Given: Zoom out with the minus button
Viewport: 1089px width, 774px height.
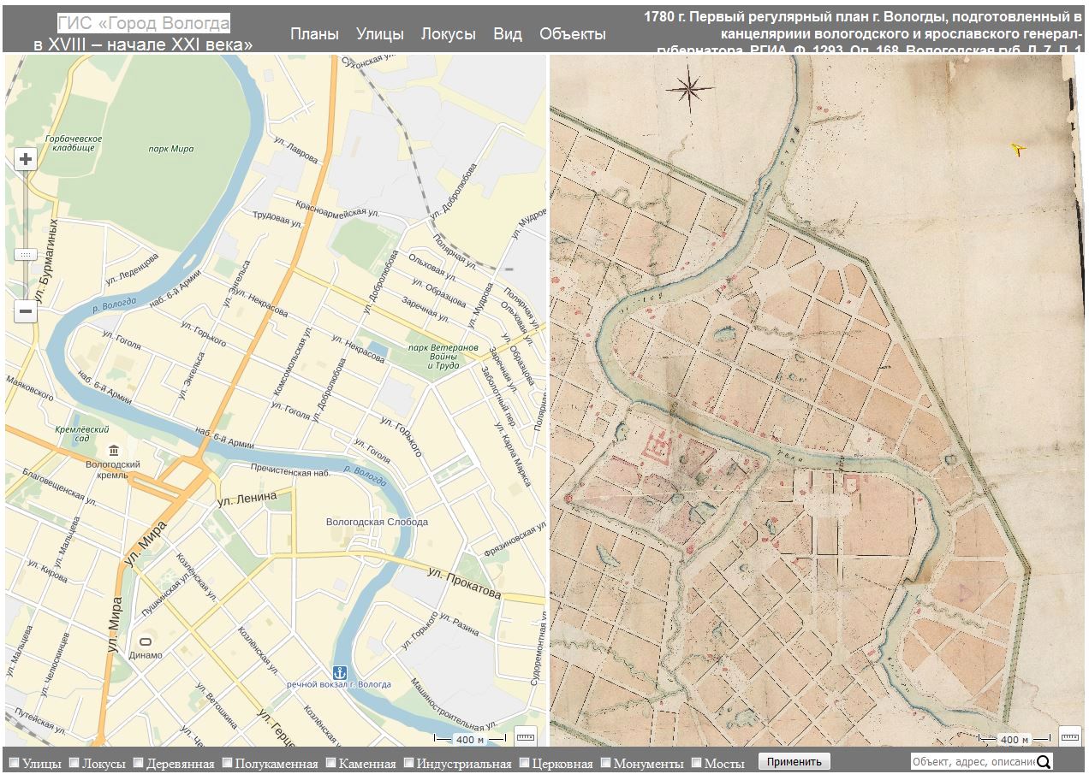Looking at the screenshot, I should coord(26,311).
